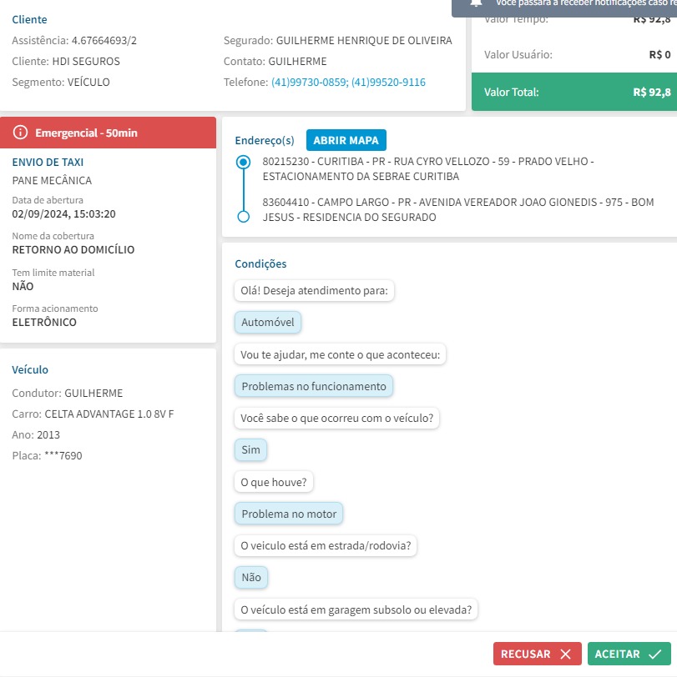Click the Sim answer chip
677x677 pixels.
250,450
